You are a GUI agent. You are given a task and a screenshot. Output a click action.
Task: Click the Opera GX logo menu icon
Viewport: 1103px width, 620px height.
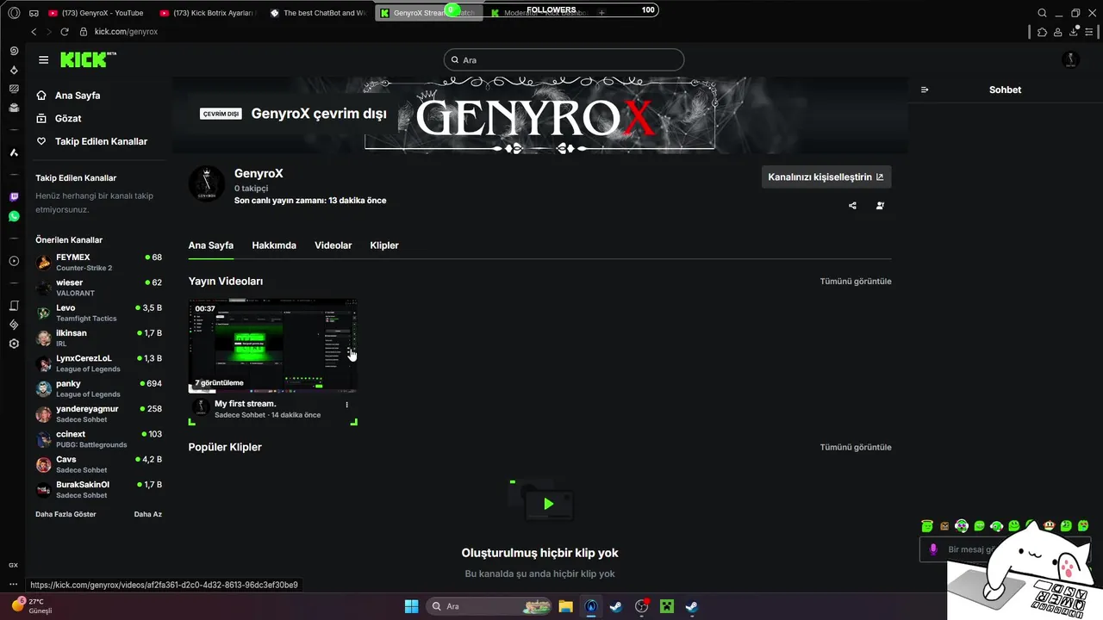point(14,13)
